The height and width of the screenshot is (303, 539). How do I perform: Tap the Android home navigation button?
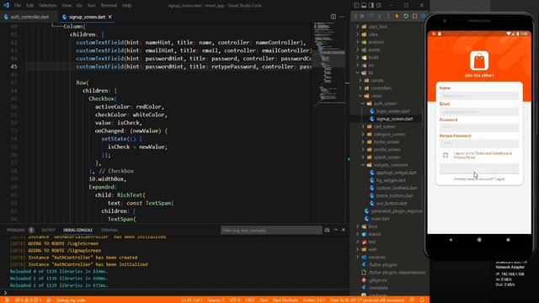(479, 240)
